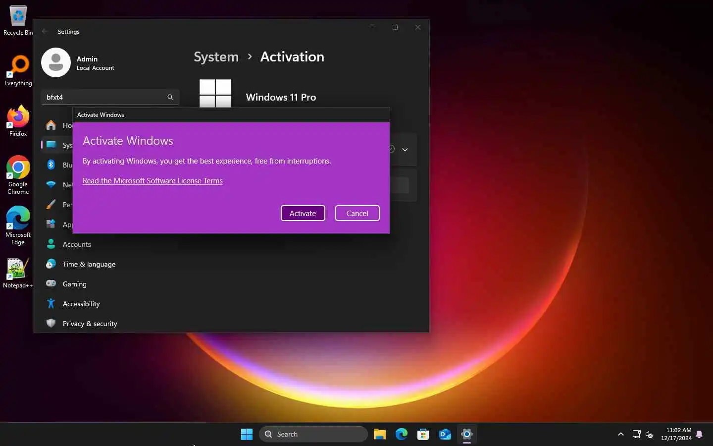Open Outlook from the taskbar
Screen dimensions: 713x446
tap(445, 434)
